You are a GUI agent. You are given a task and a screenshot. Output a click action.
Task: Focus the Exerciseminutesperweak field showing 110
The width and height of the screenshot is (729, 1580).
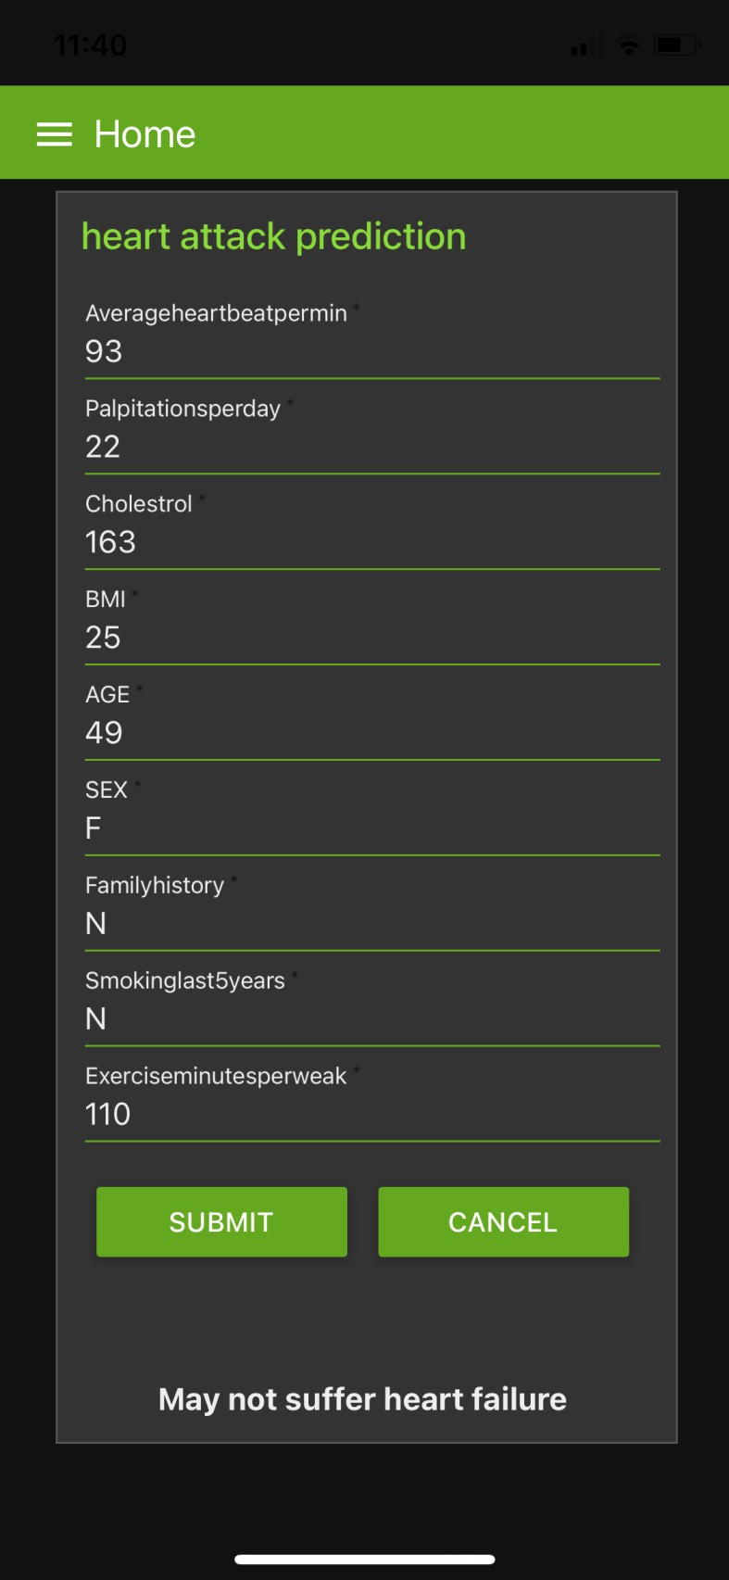coord(372,1102)
